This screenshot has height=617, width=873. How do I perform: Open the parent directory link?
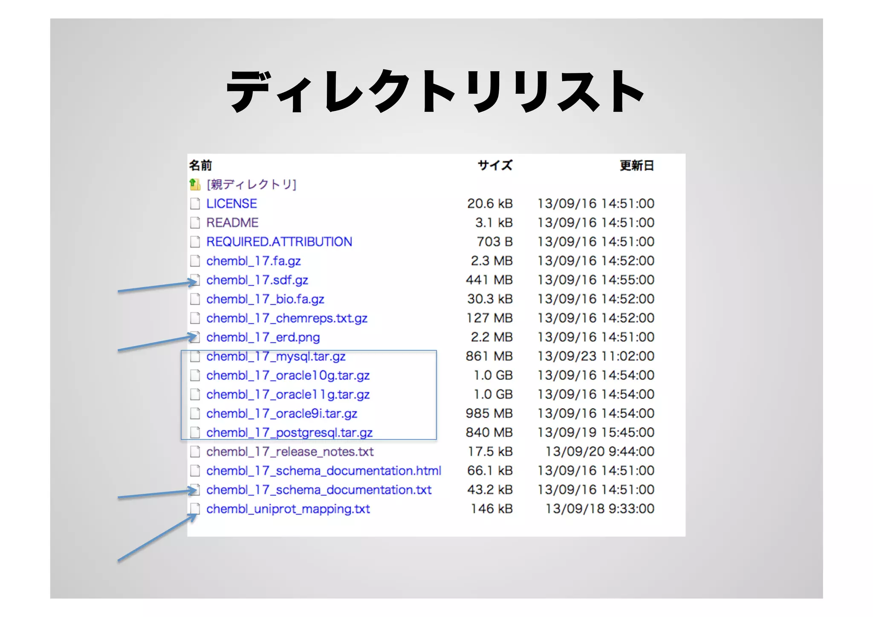[251, 184]
